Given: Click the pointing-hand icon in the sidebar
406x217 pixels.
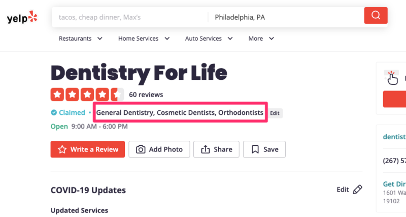Looking at the screenshot, I should 392,78.
